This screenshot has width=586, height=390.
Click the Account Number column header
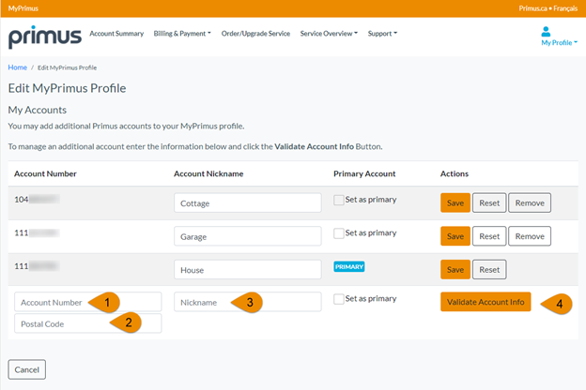pos(45,173)
